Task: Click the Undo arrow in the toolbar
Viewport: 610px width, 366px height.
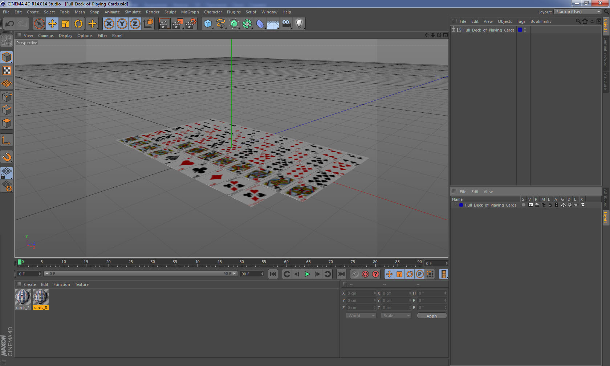Action: pyautogui.click(x=9, y=24)
